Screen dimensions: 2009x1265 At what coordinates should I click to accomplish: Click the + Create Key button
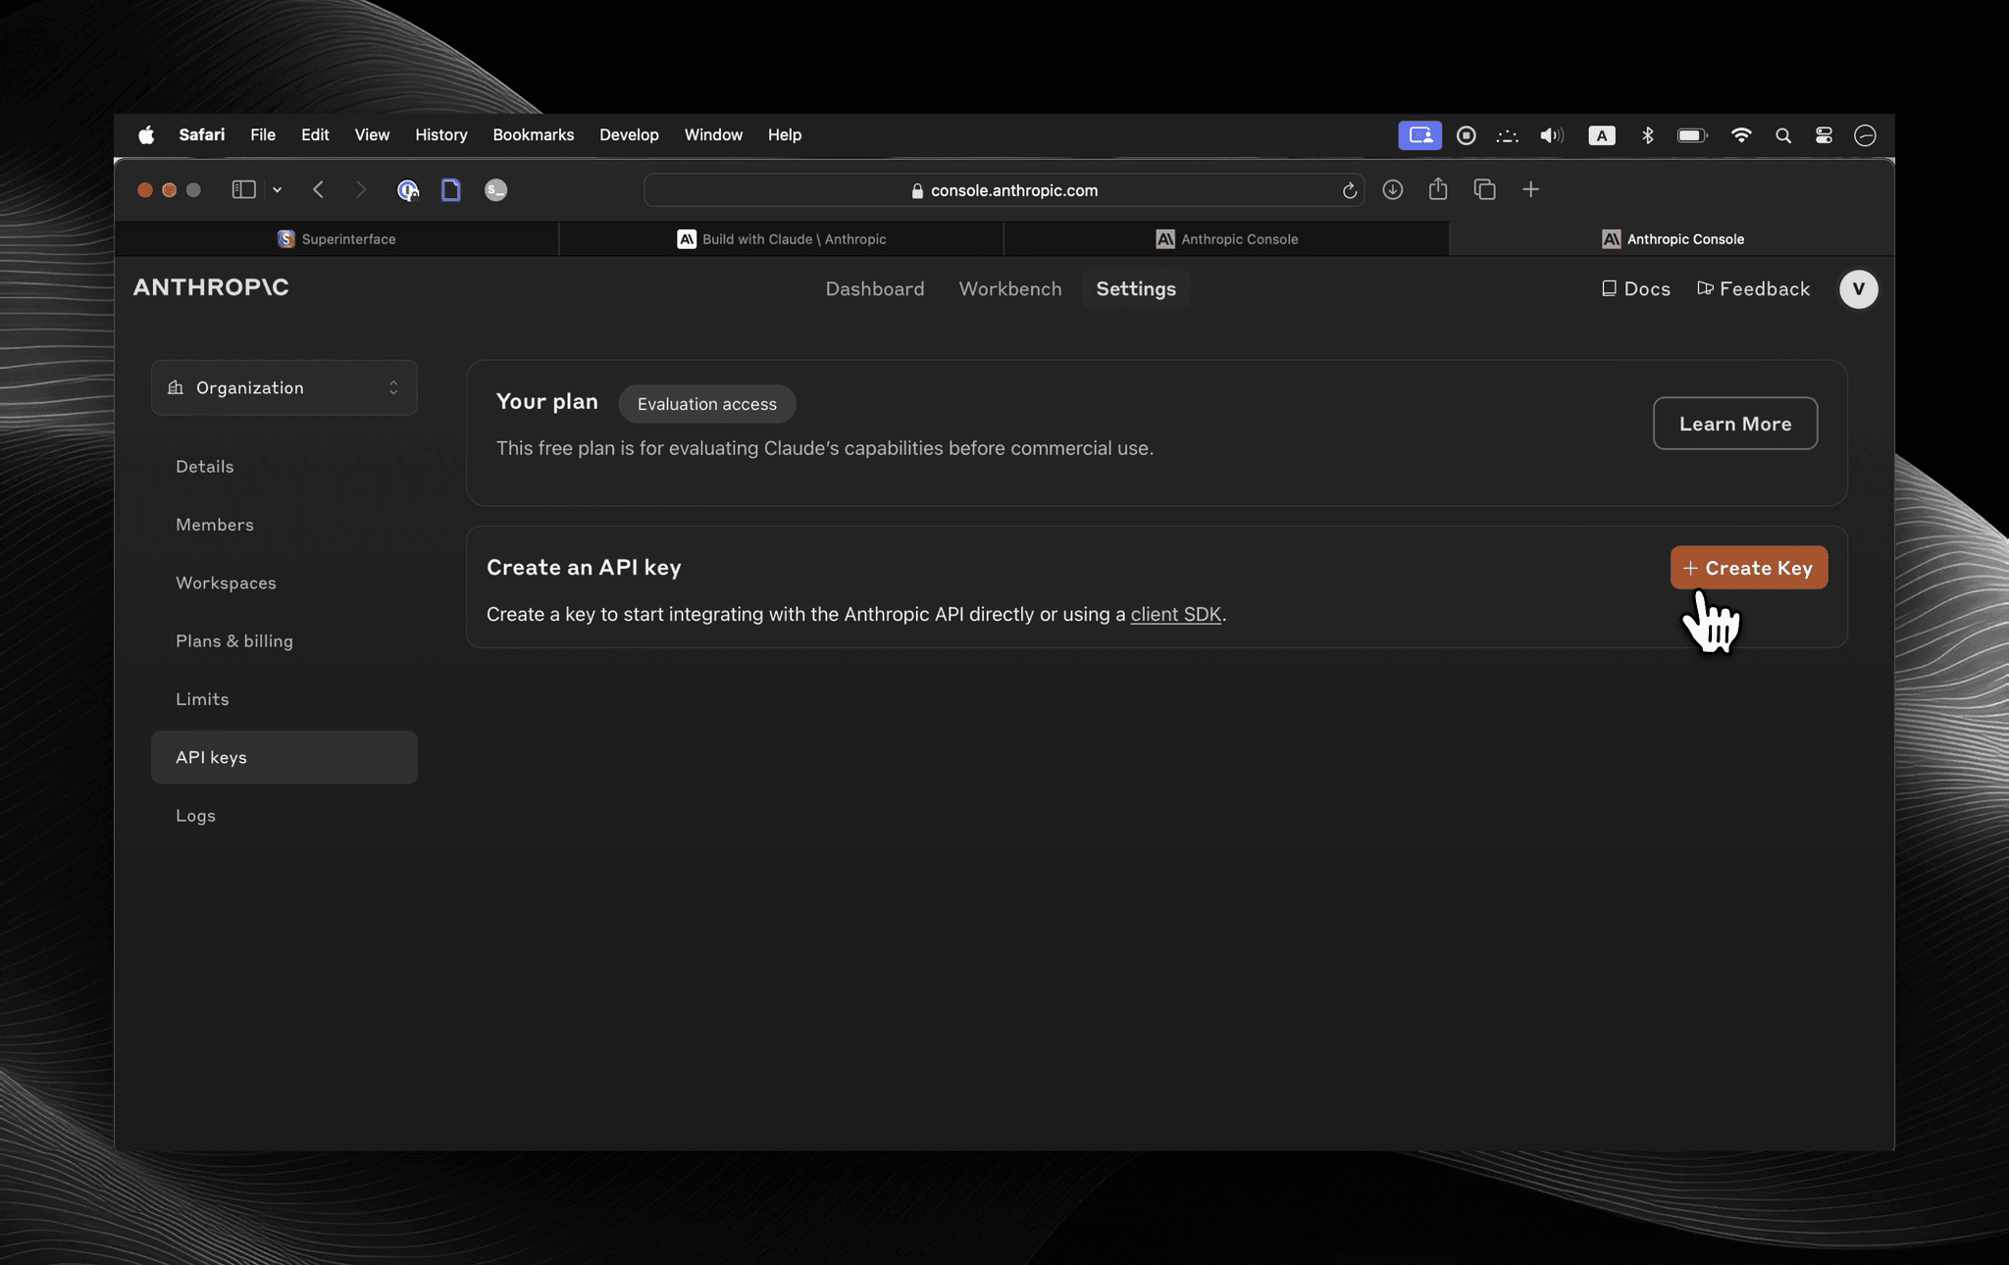point(1748,567)
